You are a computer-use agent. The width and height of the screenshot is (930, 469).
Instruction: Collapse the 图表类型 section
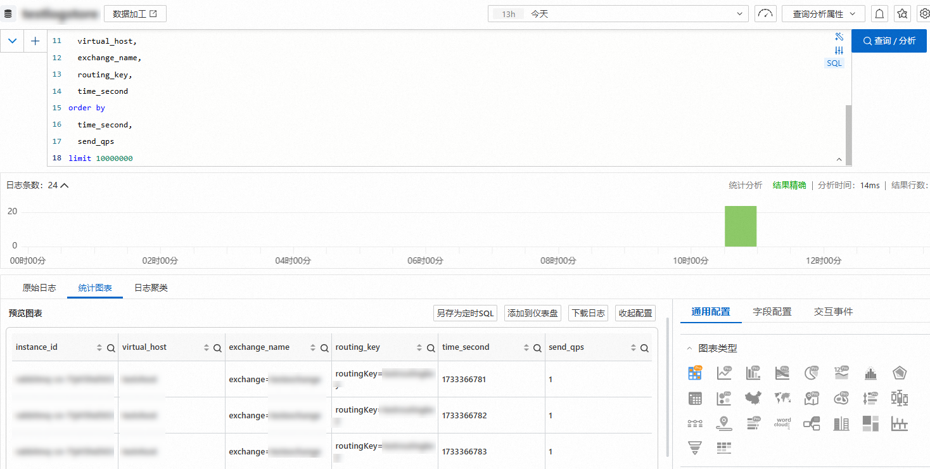tap(689, 348)
